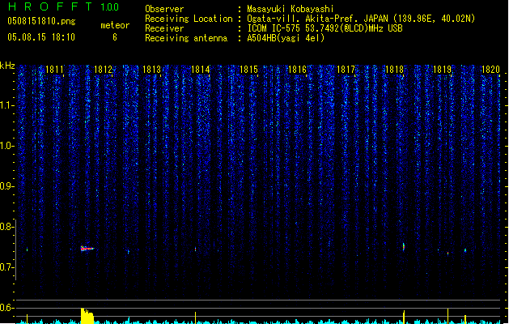
Task: Click the small echo at the 1819 mark
Action: coord(448,254)
